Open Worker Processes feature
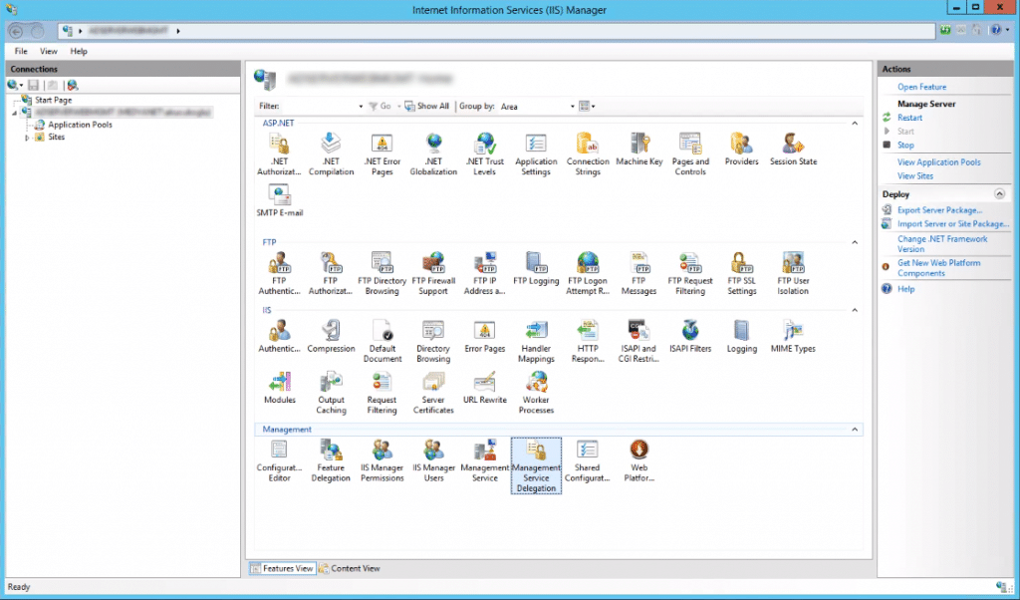 pos(536,393)
